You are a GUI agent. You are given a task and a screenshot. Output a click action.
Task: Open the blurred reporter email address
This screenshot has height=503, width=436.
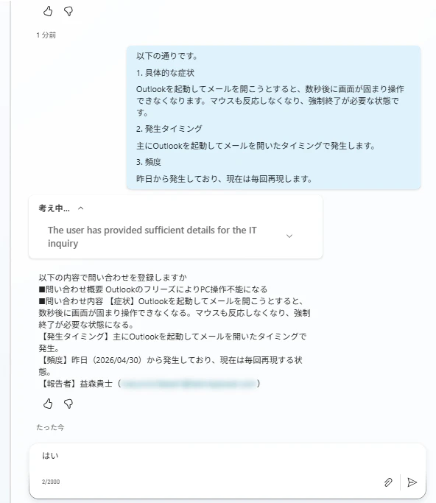[189, 384]
